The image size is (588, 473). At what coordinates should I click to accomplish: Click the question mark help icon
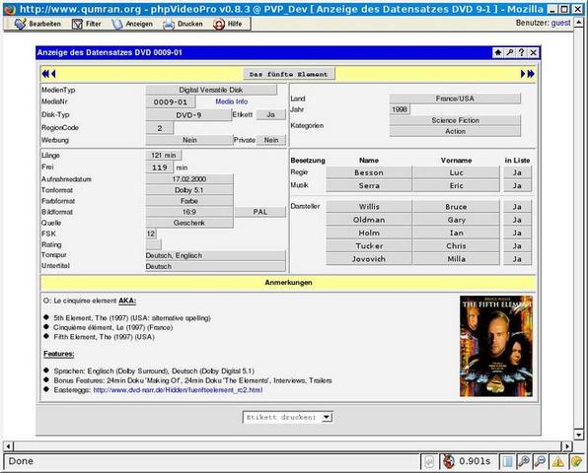(x=521, y=52)
